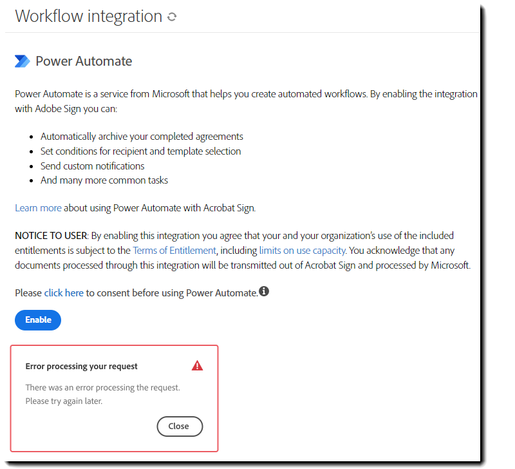The height and width of the screenshot is (469, 515).
Task: Enable the Power Automate integration
Action: (37, 320)
